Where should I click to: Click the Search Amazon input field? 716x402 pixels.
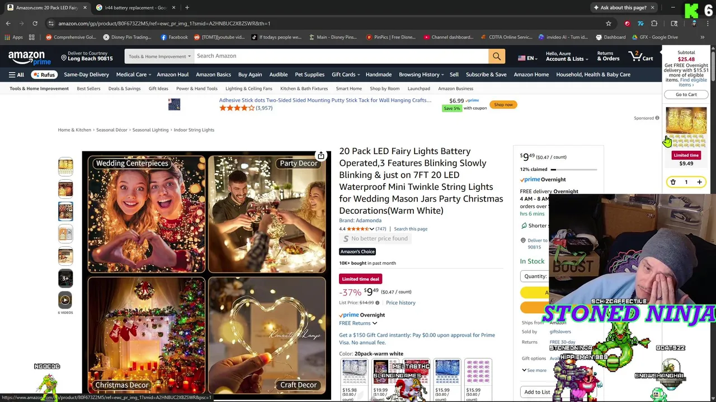341,56
